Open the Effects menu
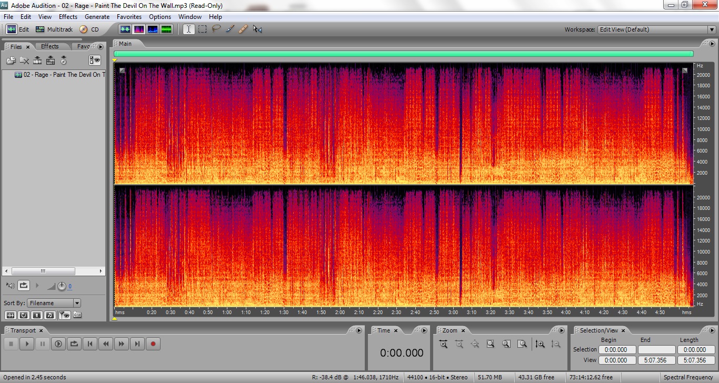The image size is (719, 383). click(x=68, y=17)
